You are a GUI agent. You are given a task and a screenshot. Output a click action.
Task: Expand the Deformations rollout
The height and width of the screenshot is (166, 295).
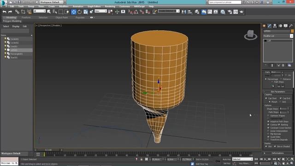pos(277,153)
